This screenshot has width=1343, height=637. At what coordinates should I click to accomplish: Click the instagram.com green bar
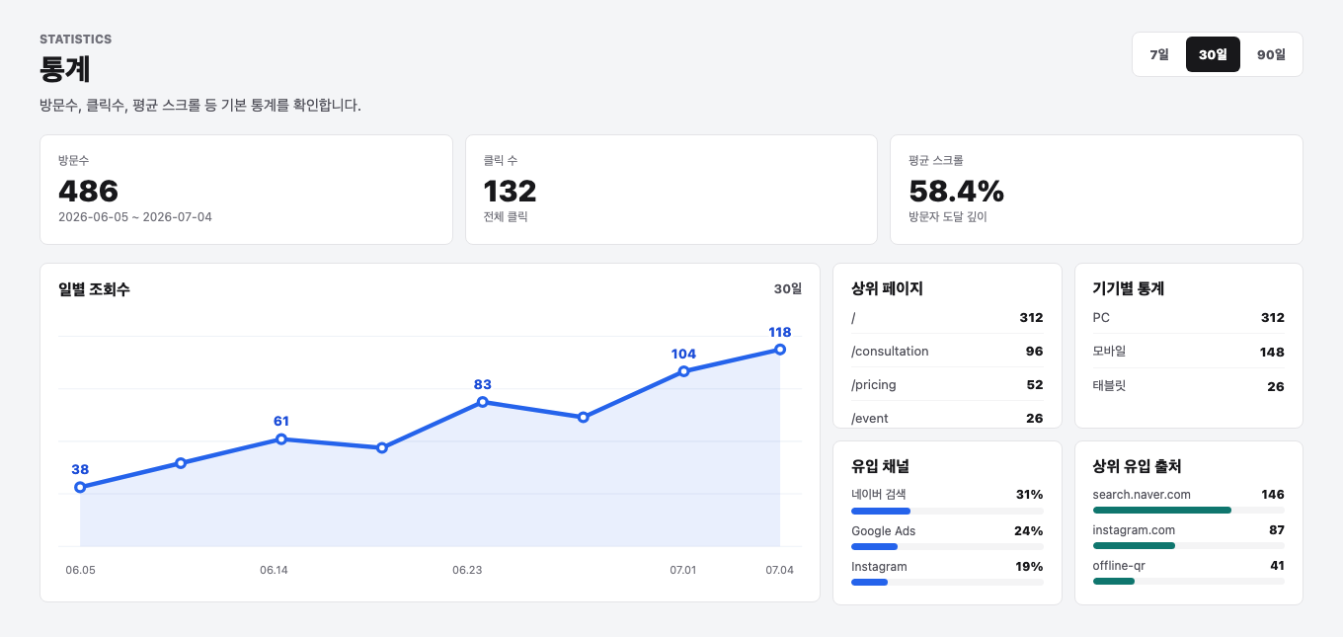pyautogui.click(x=1134, y=545)
